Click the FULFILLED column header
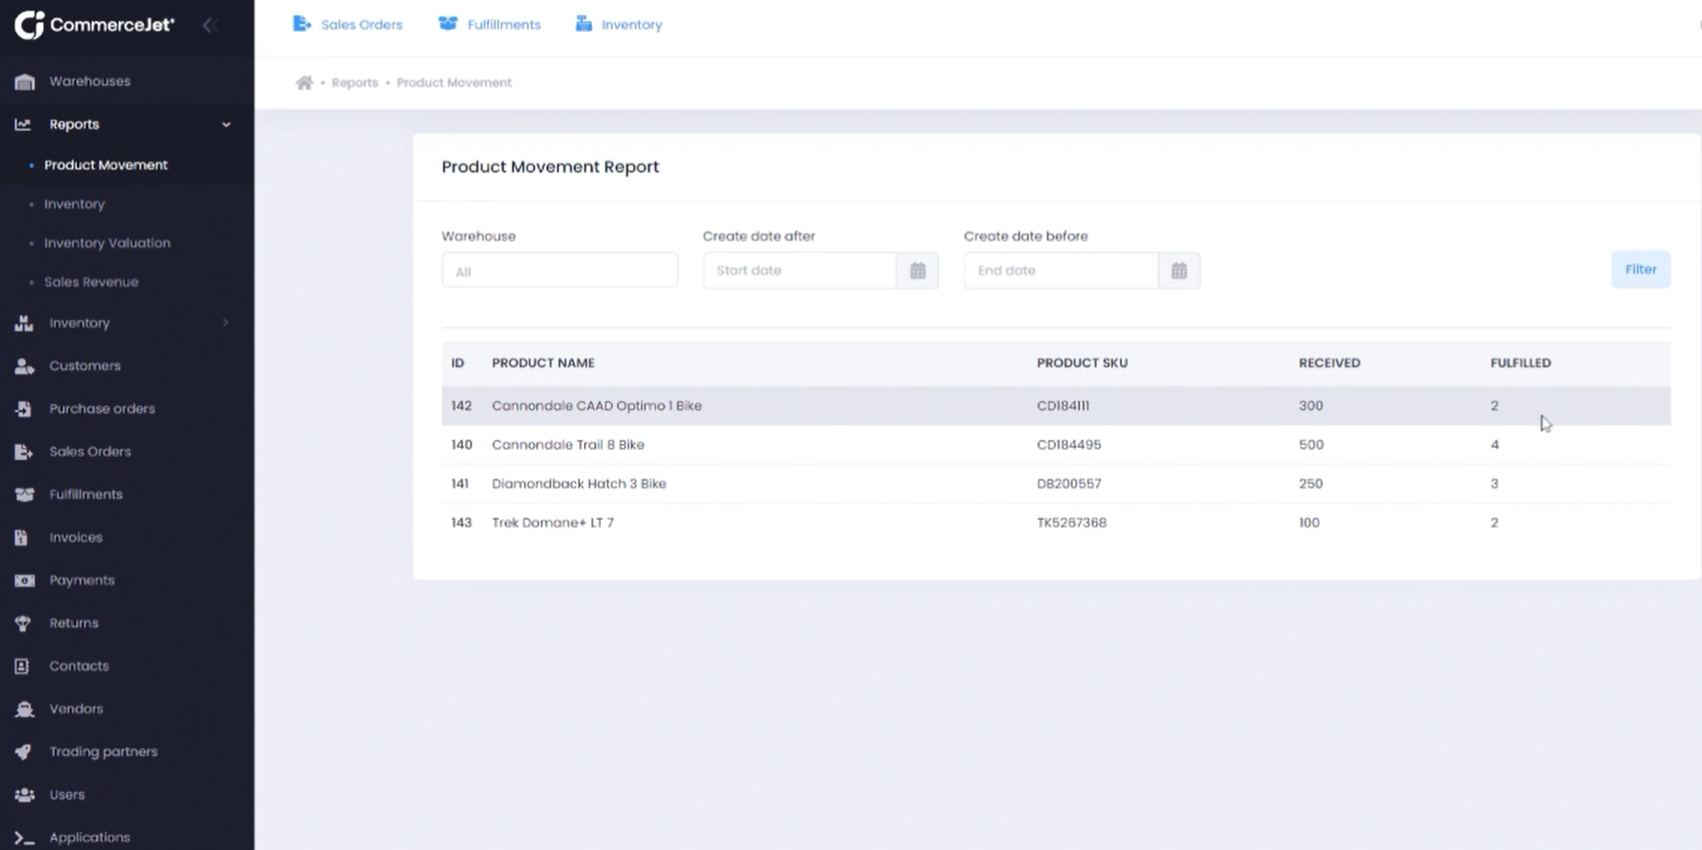 1520,363
